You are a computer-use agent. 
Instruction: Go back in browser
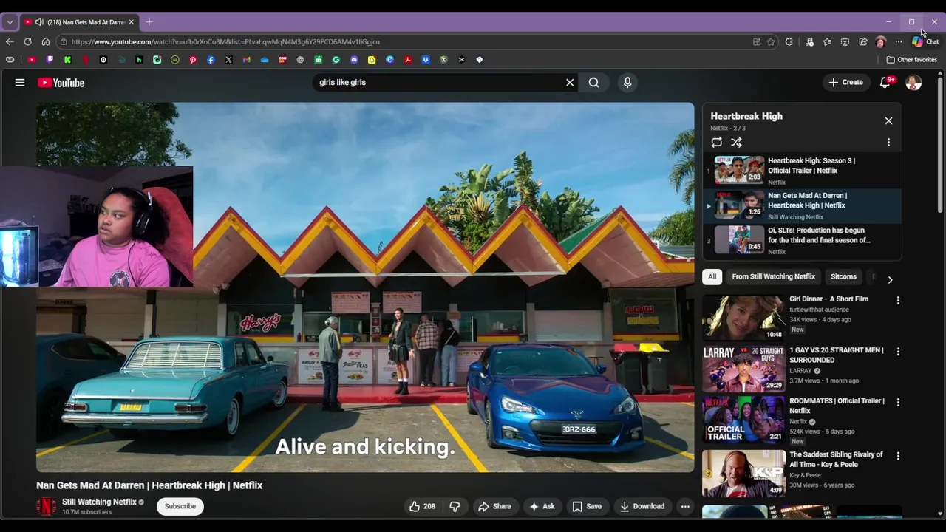click(x=10, y=42)
